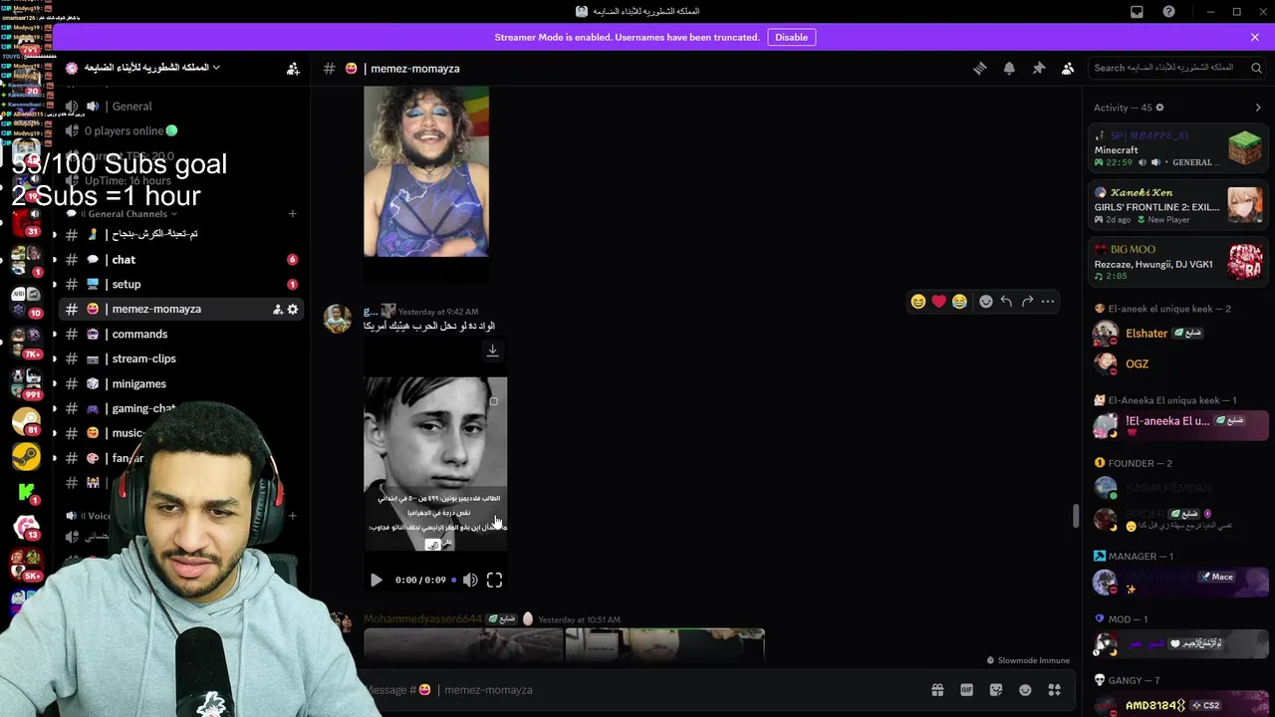Click Mohammedyasser6644 username
The height and width of the screenshot is (717, 1275).
click(x=422, y=619)
